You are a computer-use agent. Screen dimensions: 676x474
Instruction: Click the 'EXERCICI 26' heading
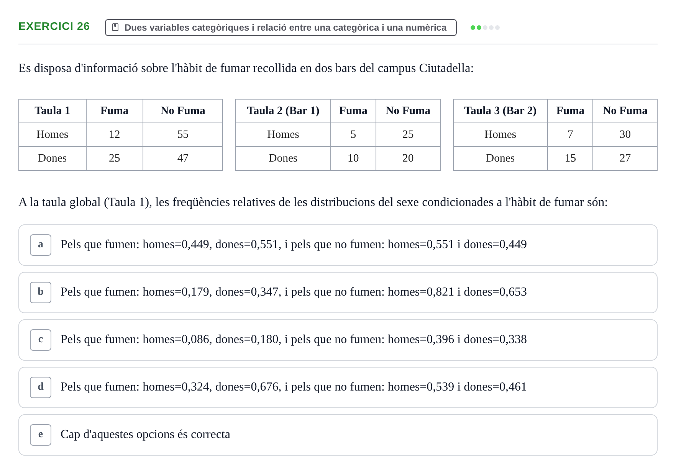coord(54,26)
